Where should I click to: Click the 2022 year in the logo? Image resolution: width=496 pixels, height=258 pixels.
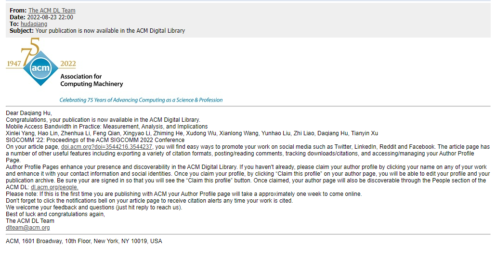pyautogui.click(x=68, y=64)
